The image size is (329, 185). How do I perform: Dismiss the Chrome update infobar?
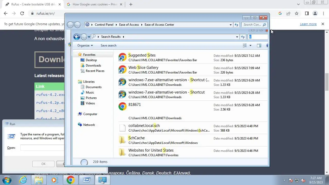323,24
